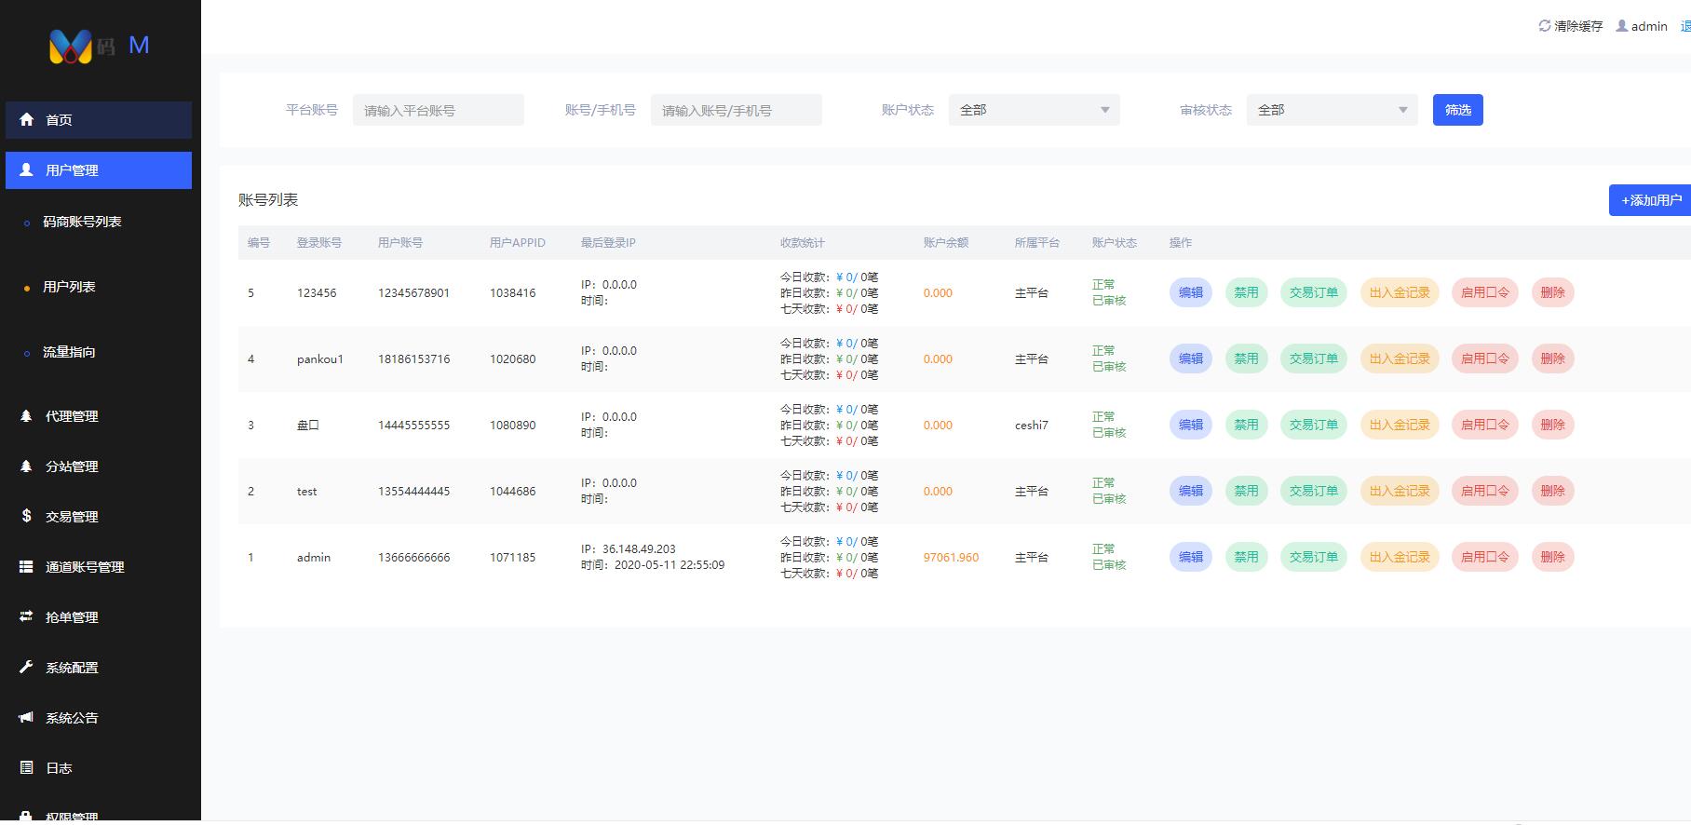Click the user icon beside 用户管理
Viewport: 1691px width, 825px height.
coord(27,170)
